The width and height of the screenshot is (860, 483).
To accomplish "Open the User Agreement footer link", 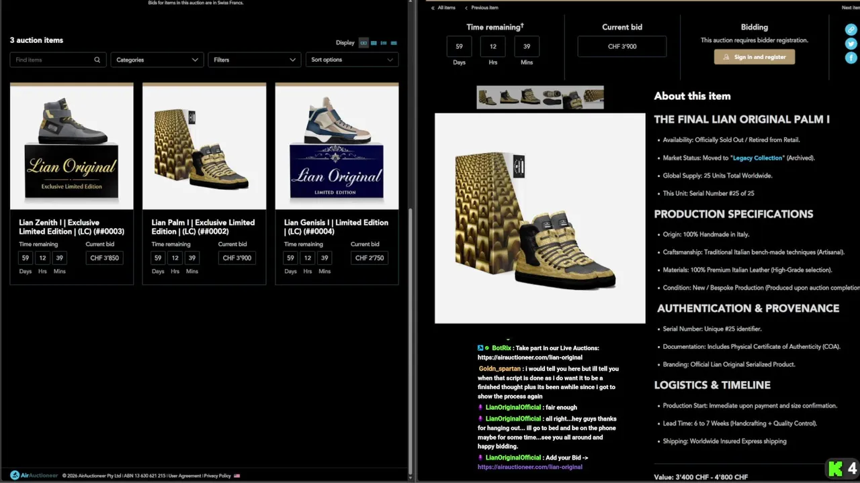I will click(x=184, y=476).
